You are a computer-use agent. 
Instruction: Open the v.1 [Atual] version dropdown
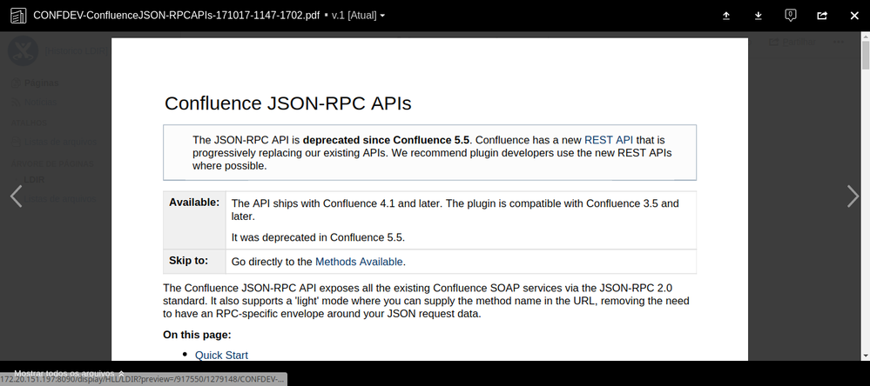point(358,16)
